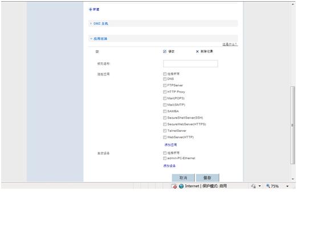Enable the TelnetServer checkbox
This screenshot has height=227, width=318.
click(165, 131)
